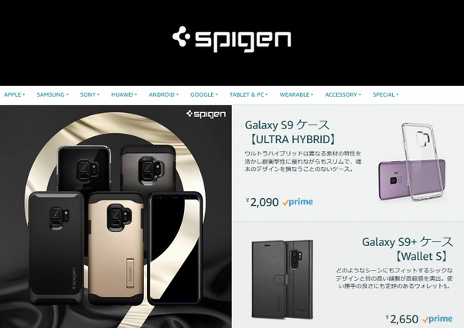Select the GOOGLE menu item
464x328 pixels.
(204, 94)
